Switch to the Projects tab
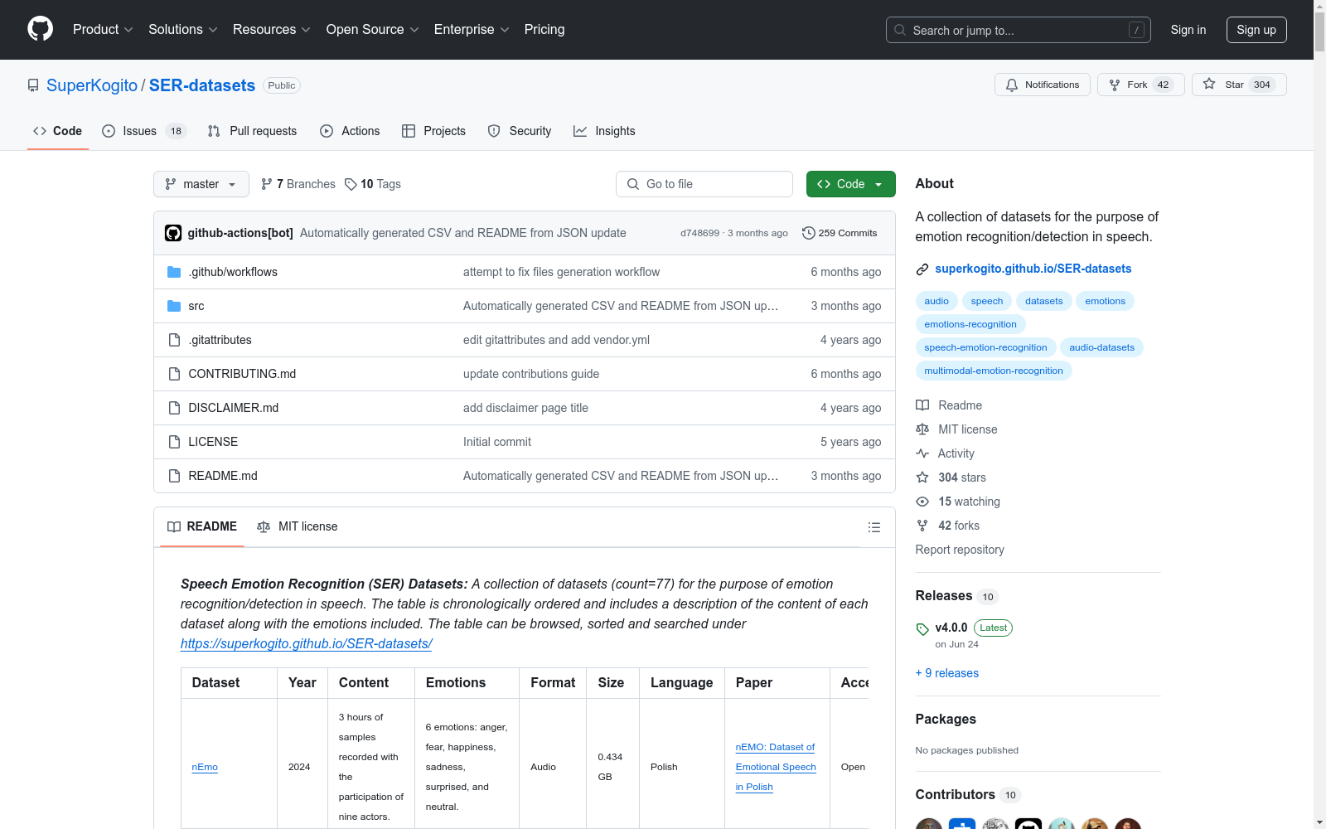Screen dimensions: 1326x829 [x=433, y=131]
